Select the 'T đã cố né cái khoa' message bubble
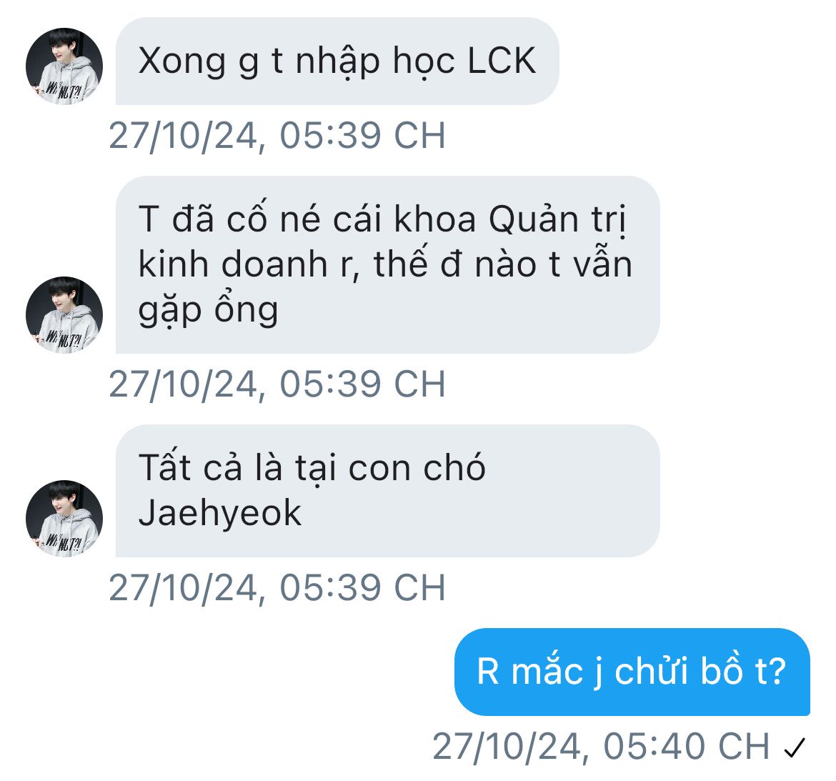This screenshot has height=781, width=836. [x=387, y=264]
